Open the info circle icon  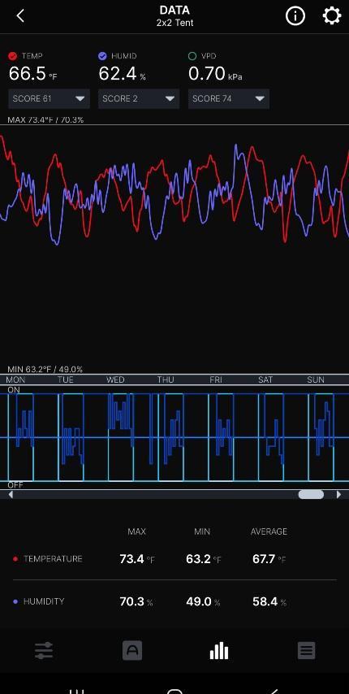(x=295, y=16)
